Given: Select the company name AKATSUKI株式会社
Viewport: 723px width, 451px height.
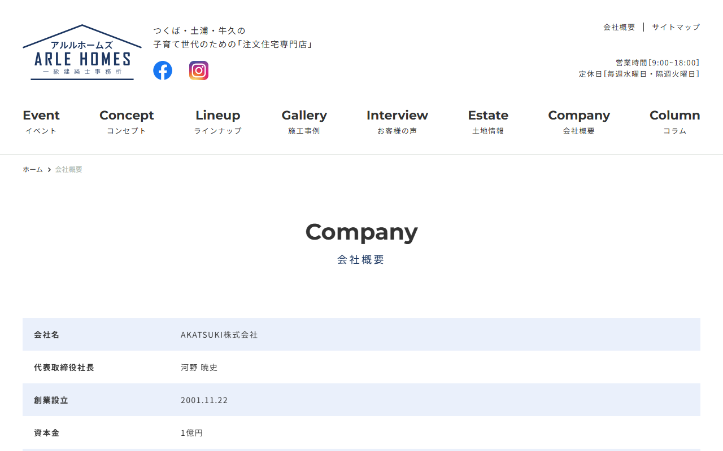Looking at the screenshot, I should click(x=219, y=335).
